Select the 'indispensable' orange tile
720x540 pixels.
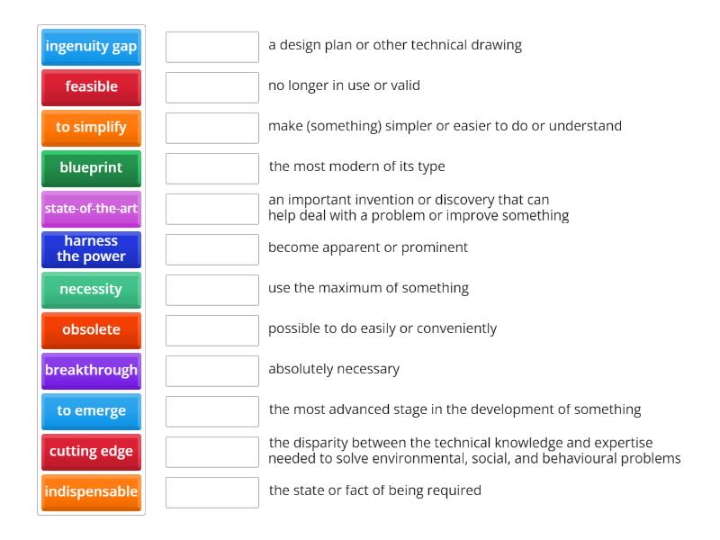tap(91, 492)
